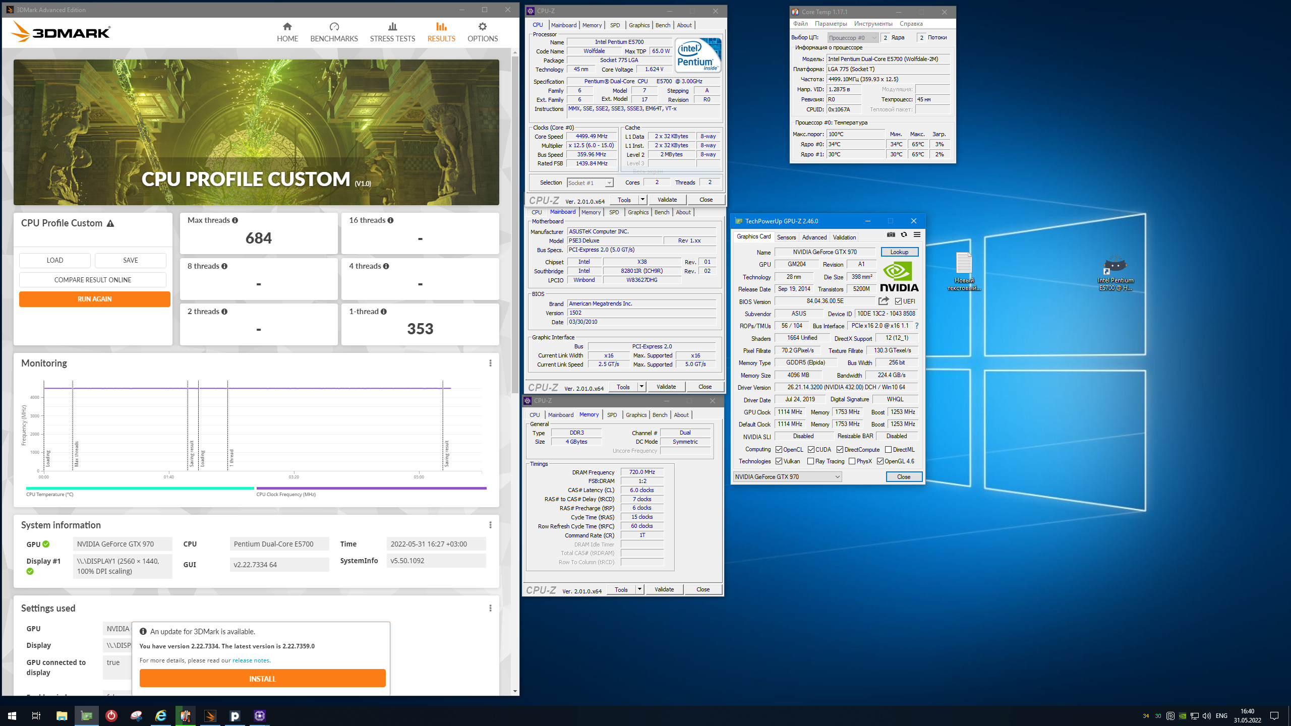Image resolution: width=1291 pixels, height=726 pixels.
Task: Click the BIOS export share icon in GPU-Z
Action: point(884,301)
